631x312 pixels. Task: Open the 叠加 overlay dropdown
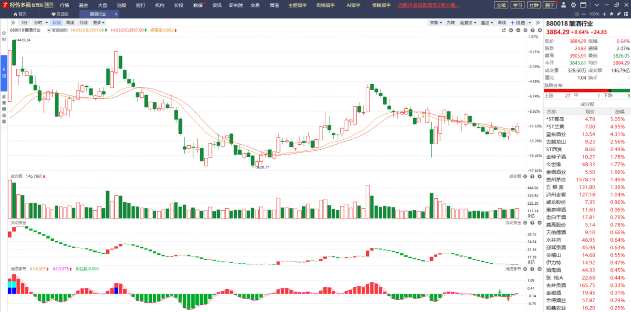pos(487,23)
